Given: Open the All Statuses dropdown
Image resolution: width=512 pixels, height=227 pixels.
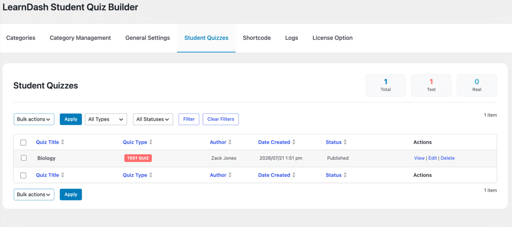Looking at the screenshot, I should (153, 119).
